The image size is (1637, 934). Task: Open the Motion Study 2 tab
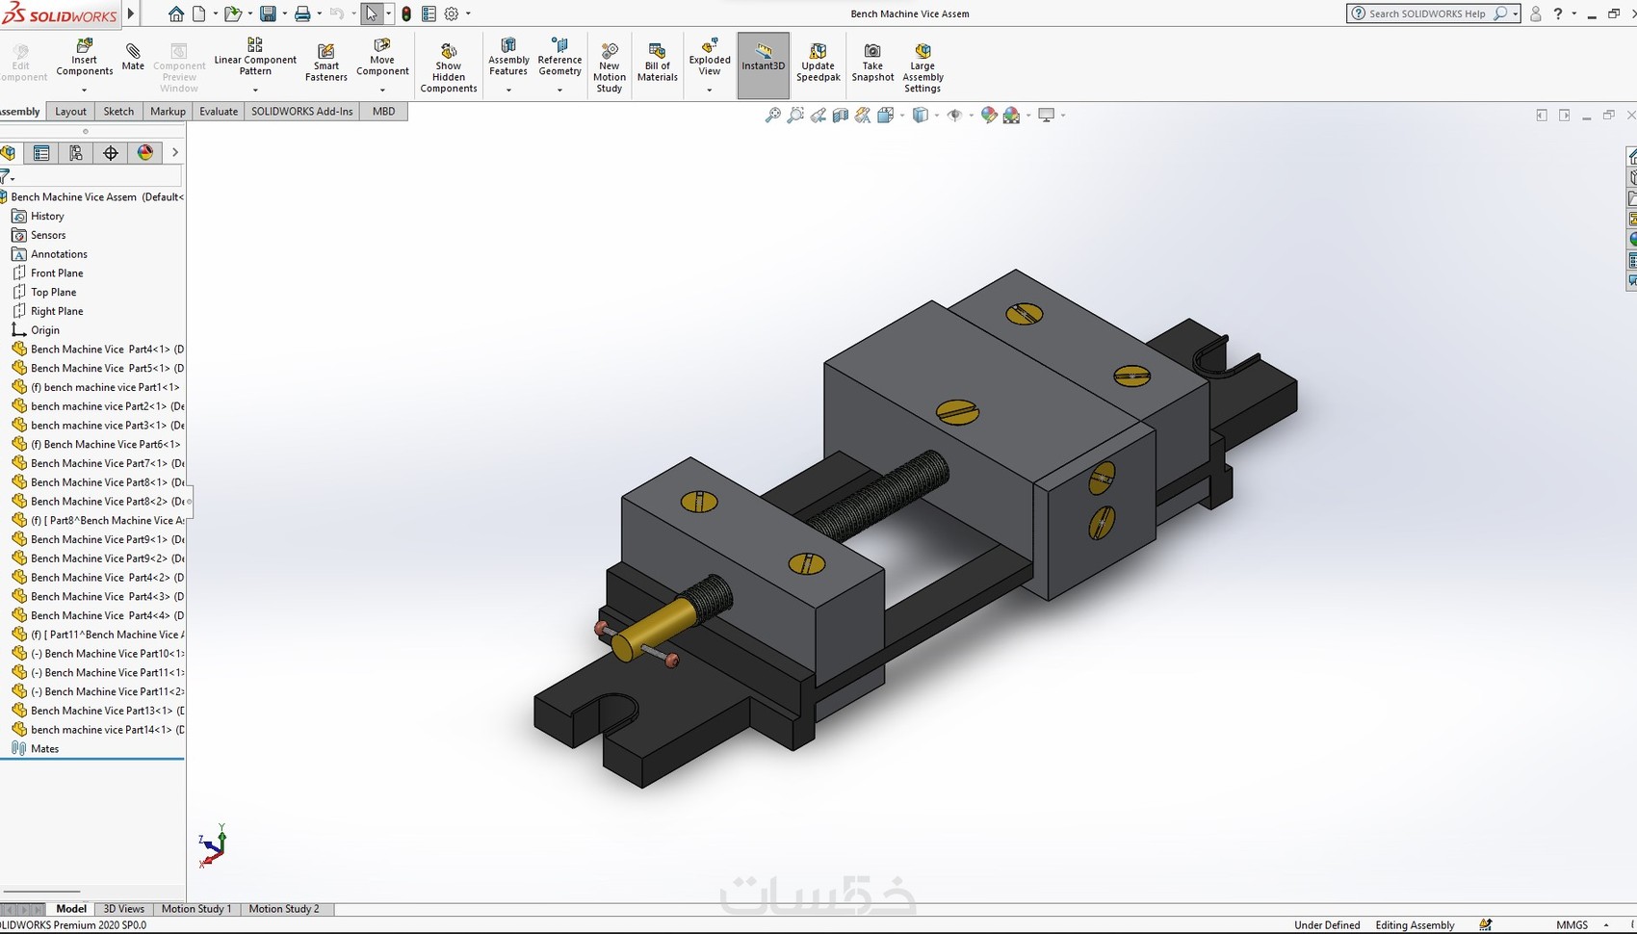pos(284,909)
